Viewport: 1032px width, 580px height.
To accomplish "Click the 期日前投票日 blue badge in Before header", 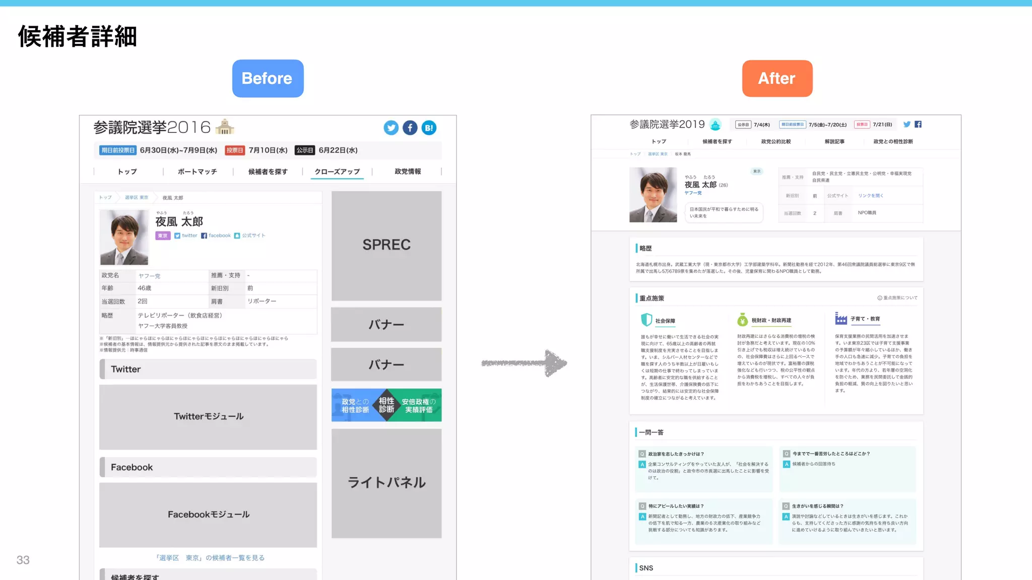I will [x=117, y=150].
